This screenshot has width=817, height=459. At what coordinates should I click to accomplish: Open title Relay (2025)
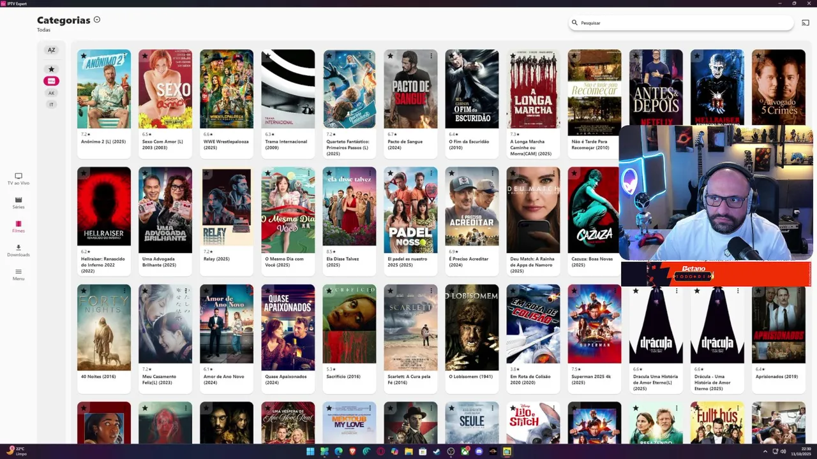pyautogui.click(x=216, y=259)
